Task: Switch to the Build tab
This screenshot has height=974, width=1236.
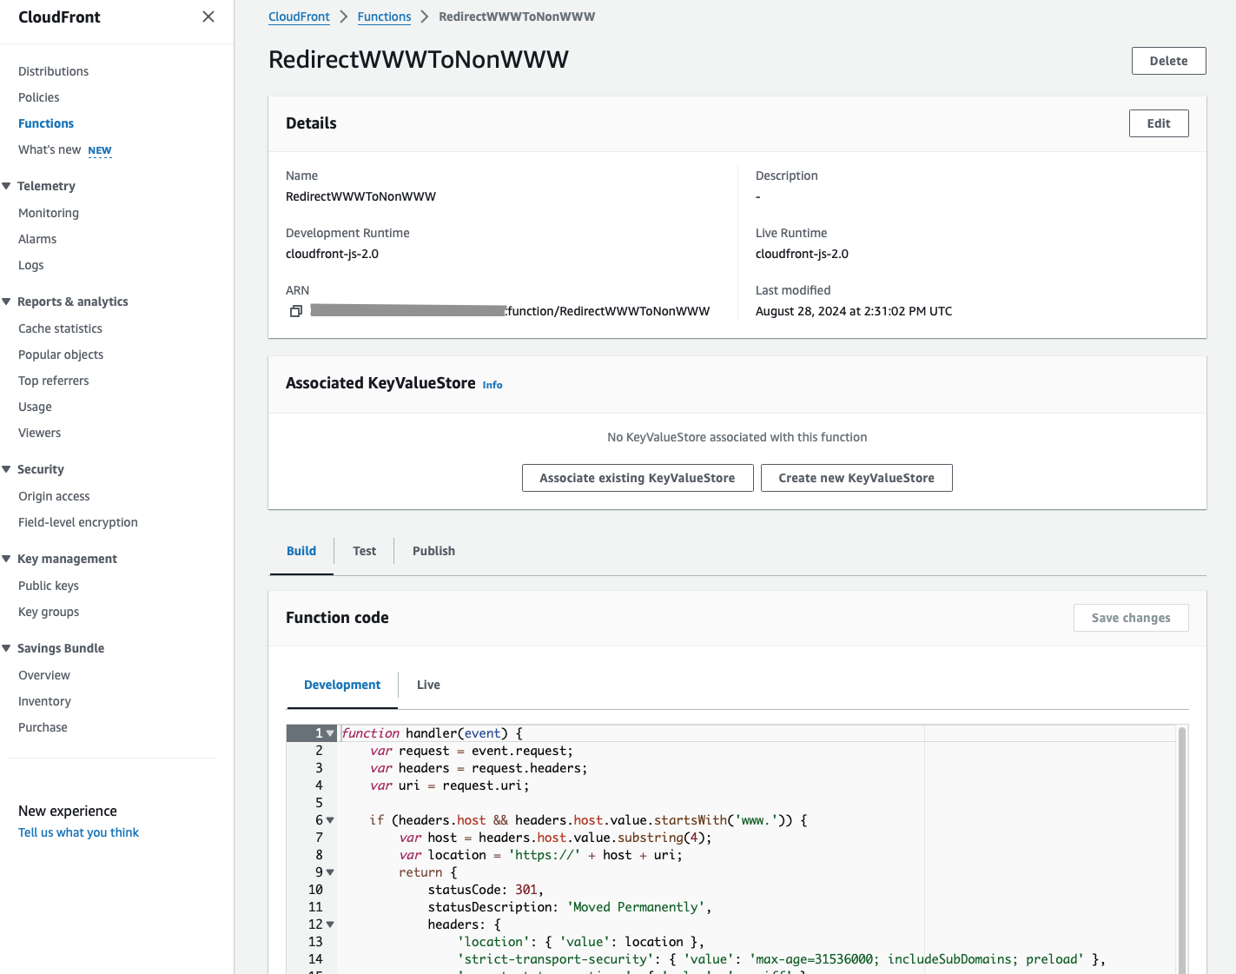Action: pos(301,551)
